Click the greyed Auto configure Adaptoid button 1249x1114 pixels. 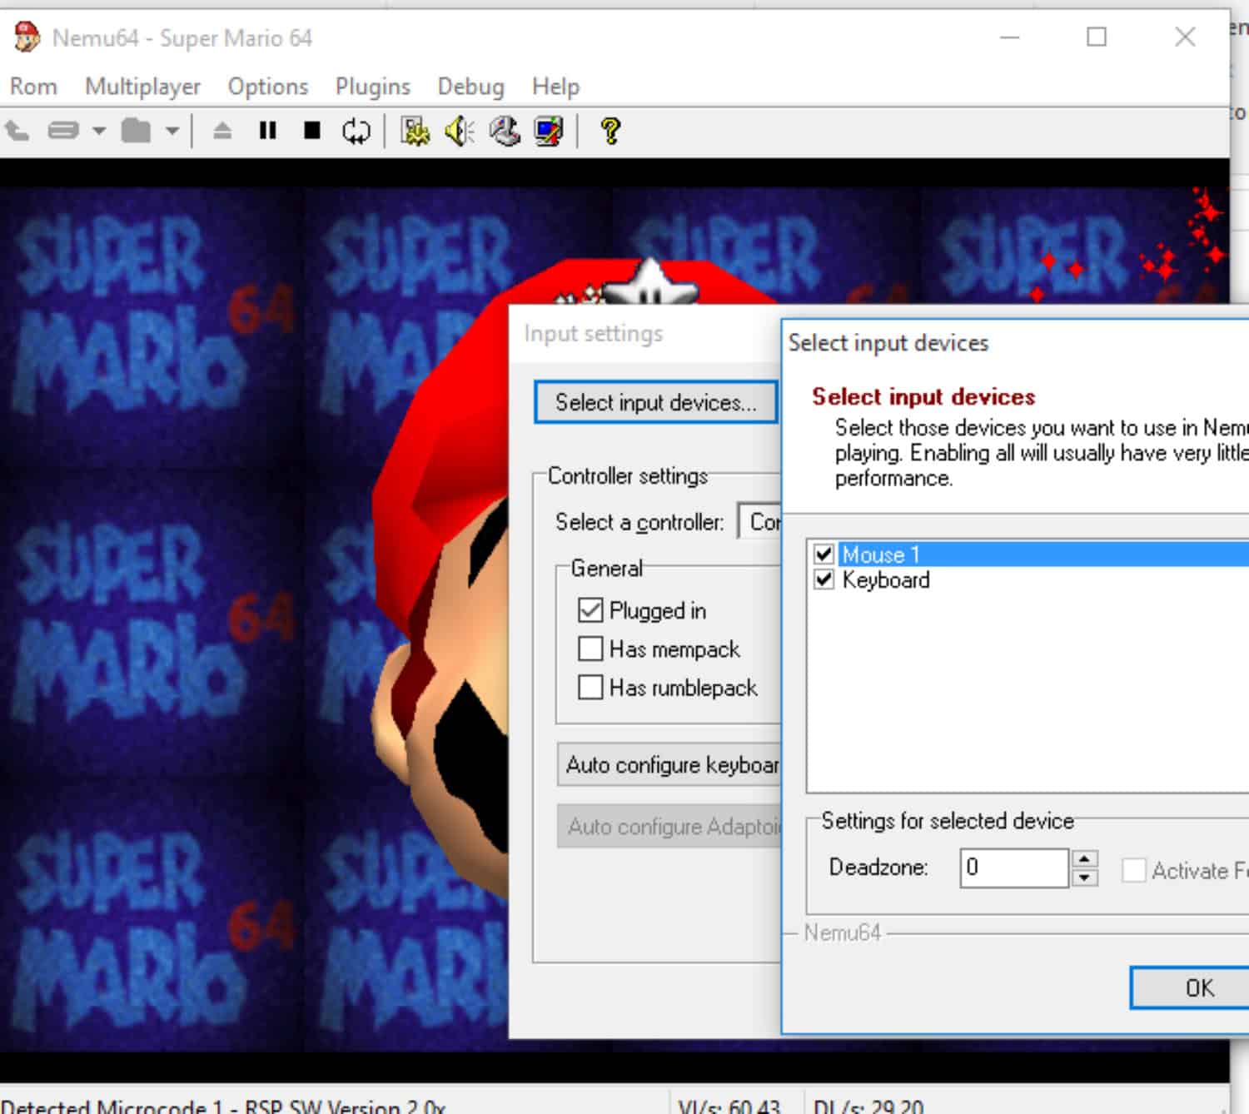669,827
